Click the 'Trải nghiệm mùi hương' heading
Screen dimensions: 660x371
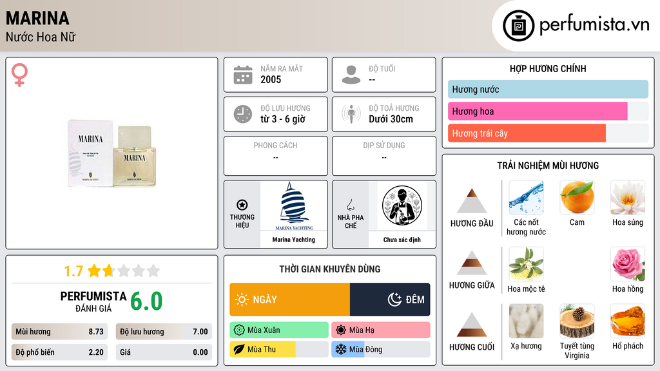coord(548,166)
